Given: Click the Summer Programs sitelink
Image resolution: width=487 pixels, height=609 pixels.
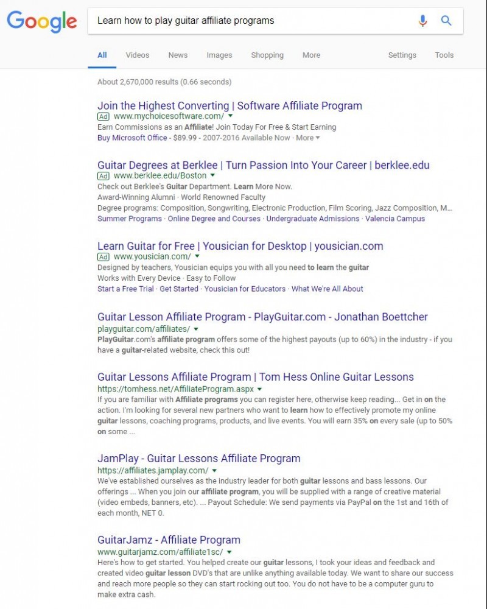Looking at the screenshot, I should tap(129, 218).
